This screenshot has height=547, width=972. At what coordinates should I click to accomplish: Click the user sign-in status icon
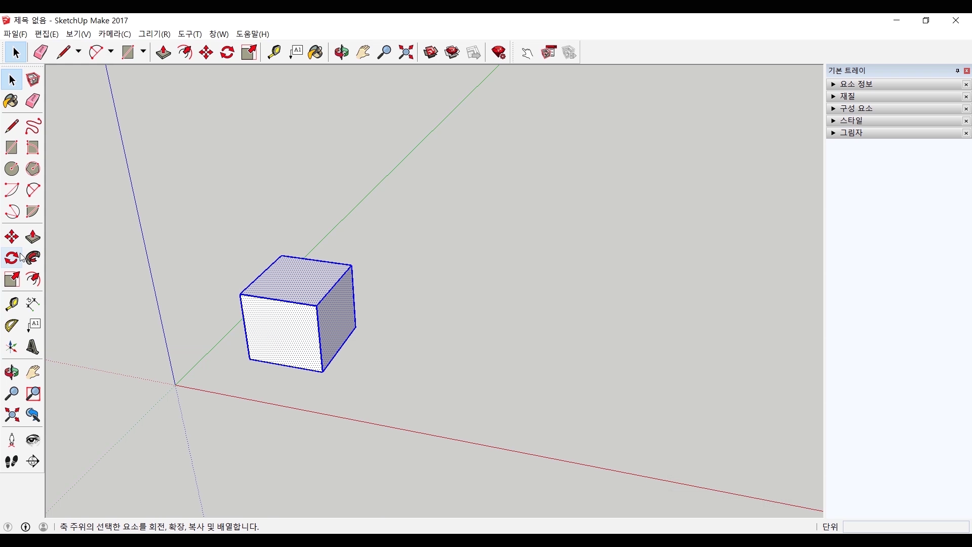[44, 527]
